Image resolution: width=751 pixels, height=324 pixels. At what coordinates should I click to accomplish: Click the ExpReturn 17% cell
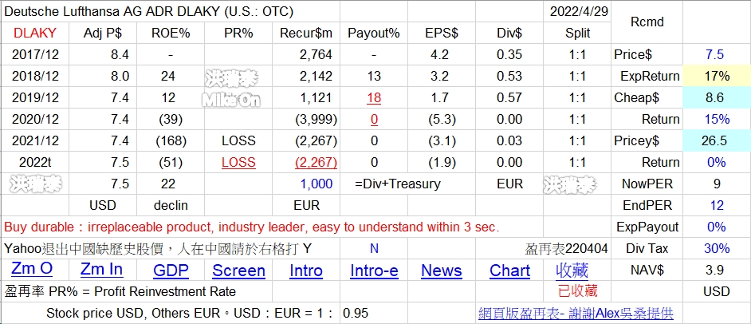[716, 76]
